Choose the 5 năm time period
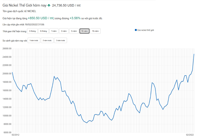 74,31
